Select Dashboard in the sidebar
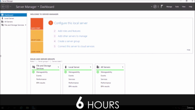Screen dimensions: 195x110 (13, 15)
